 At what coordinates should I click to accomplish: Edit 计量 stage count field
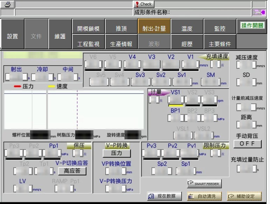click(154, 100)
